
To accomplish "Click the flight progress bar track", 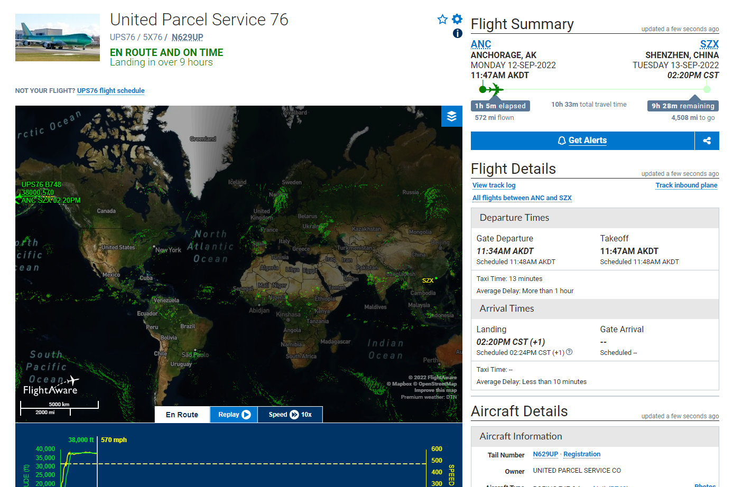I will (x=595, y=89).
